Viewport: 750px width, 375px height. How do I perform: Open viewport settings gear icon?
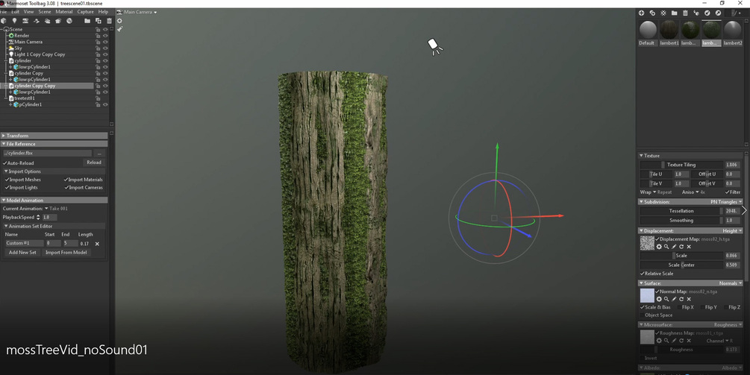coord(119,21)
